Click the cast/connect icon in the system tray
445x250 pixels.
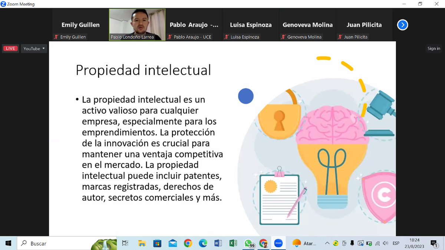click(360, 243)
